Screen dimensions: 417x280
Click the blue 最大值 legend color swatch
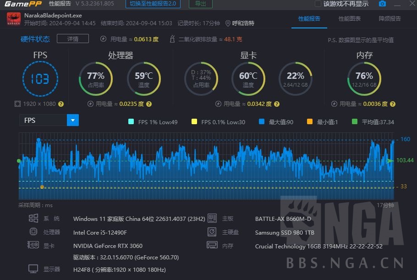262,122
